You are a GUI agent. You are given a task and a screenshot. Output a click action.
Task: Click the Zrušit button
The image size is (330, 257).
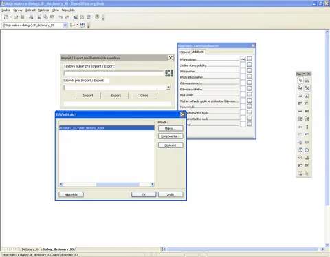click(x=170, y=194)
